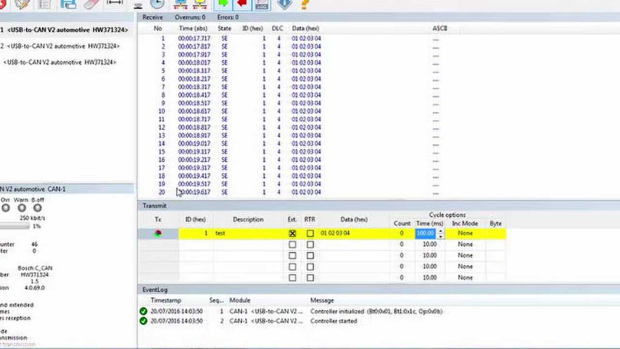
Task: Clear messages with the eraser icon
Action: click(91, 4)
